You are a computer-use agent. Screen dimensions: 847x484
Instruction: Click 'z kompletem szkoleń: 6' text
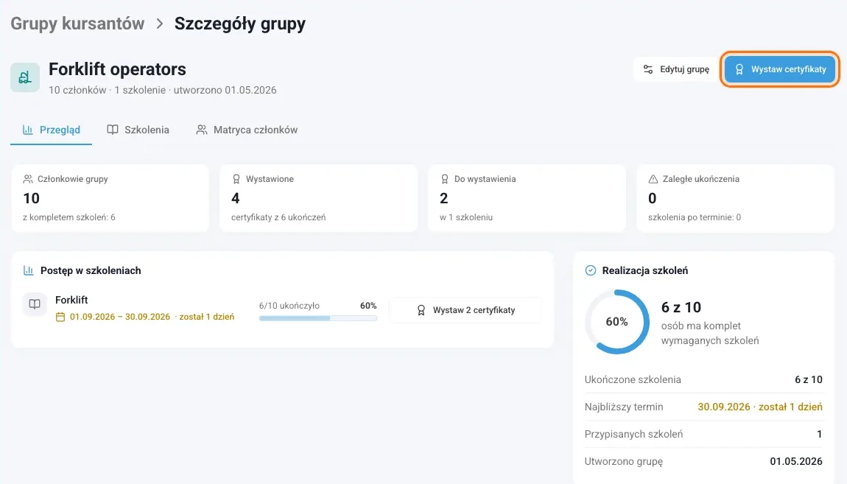(69, 217)
